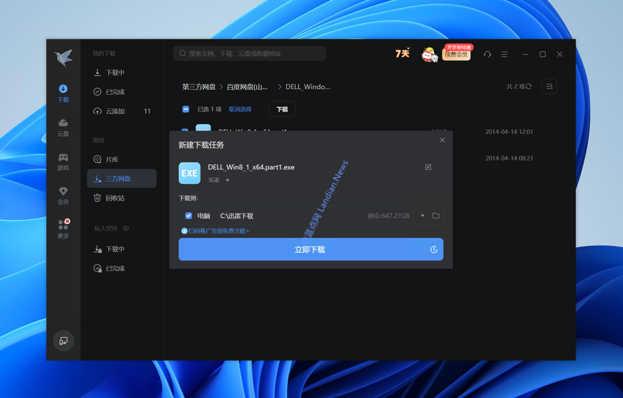
Task: Click the Xunlei hummingbird logo
Action: pos(63,58)
